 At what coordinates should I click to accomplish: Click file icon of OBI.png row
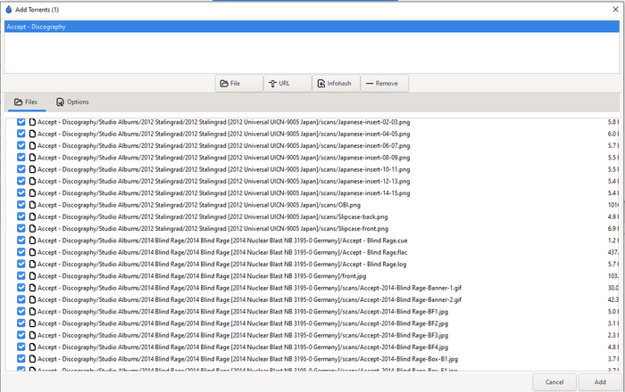pos(32,205)
